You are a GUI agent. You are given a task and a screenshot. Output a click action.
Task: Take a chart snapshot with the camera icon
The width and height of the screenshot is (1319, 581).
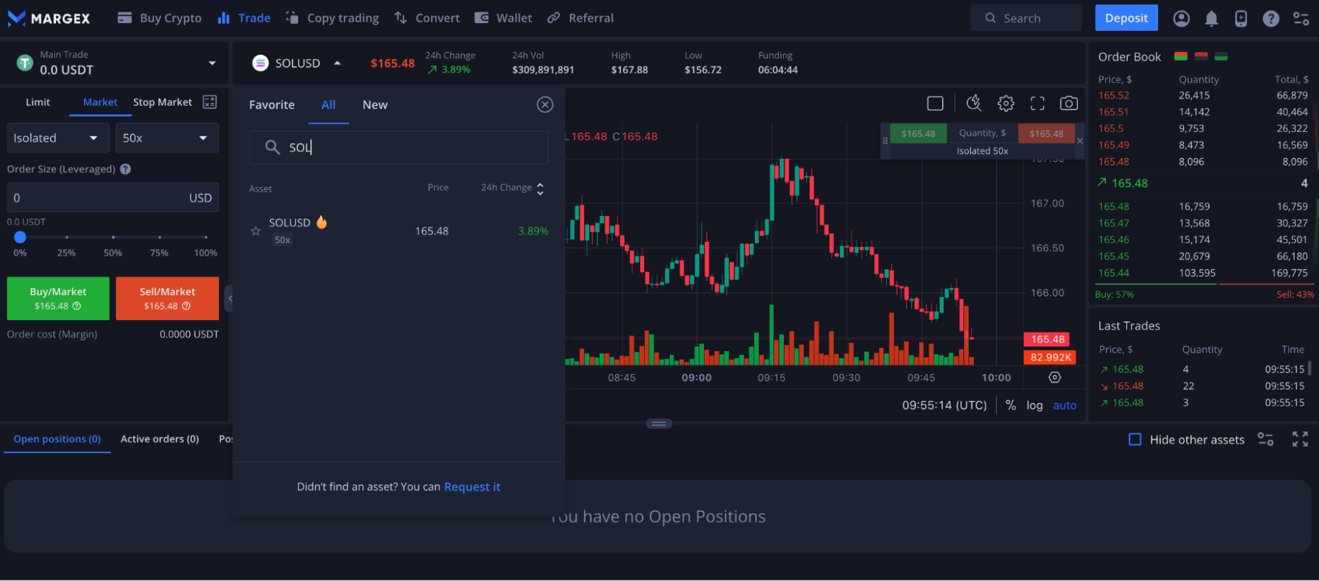click(1068, 103)
